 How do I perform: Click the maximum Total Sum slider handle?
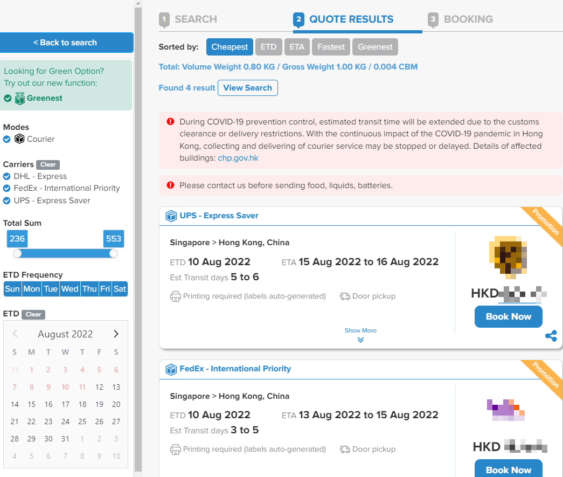[x=114, y=253]
